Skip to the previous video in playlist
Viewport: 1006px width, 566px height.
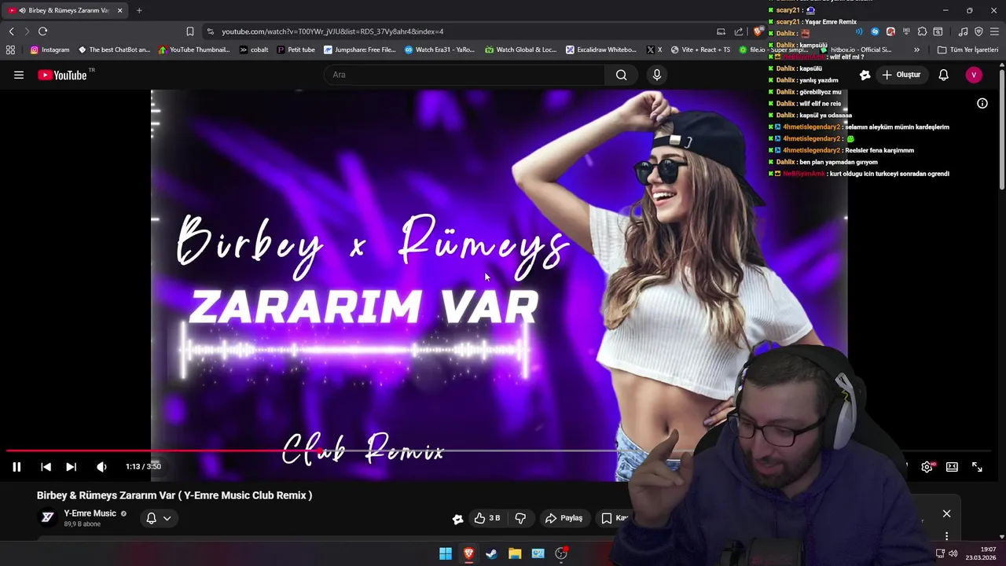tap(46, 467)
